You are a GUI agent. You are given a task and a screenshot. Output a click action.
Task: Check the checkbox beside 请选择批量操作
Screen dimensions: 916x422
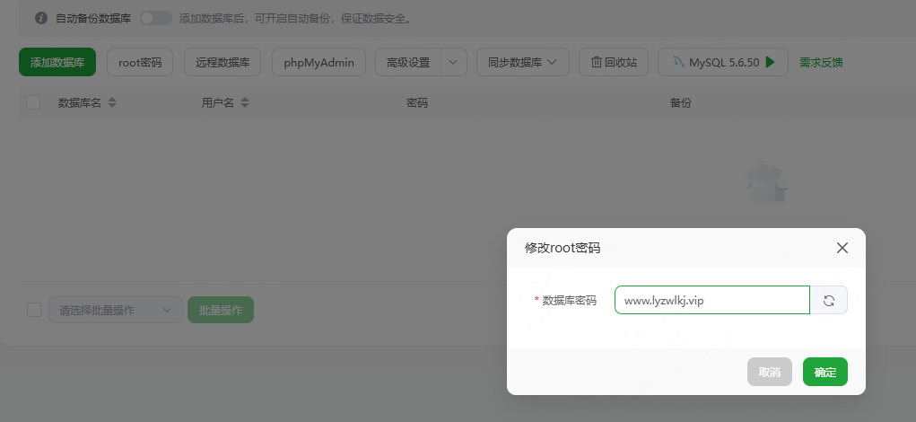click(34, 310)
